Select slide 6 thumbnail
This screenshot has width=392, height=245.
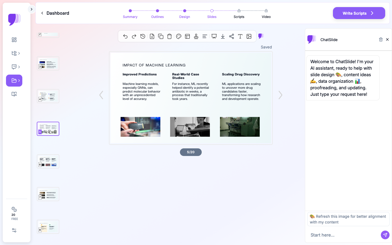point(48,161)
